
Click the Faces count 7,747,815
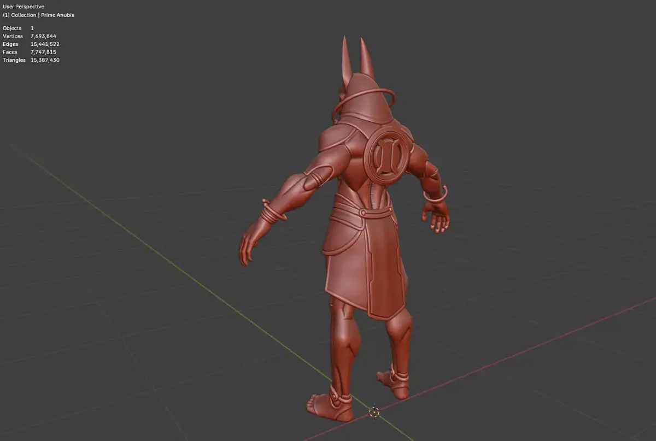click(x=43, y=52)
